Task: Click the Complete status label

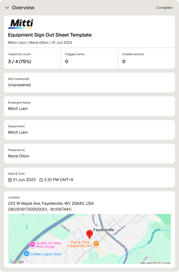Action: point(164,8)
